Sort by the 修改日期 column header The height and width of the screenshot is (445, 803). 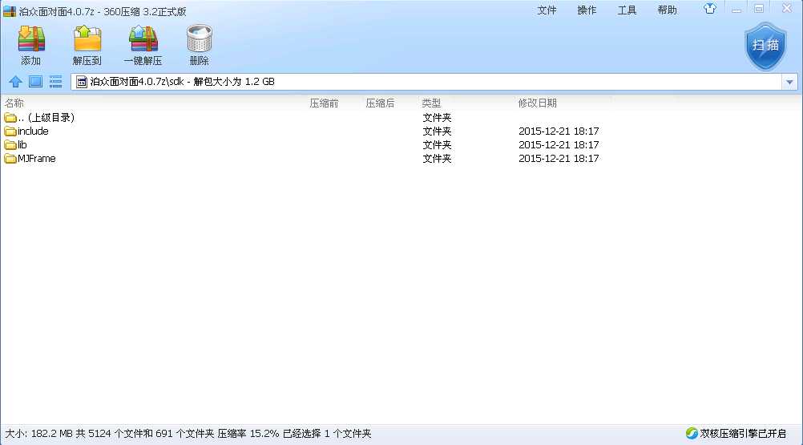tap(537, 103)
